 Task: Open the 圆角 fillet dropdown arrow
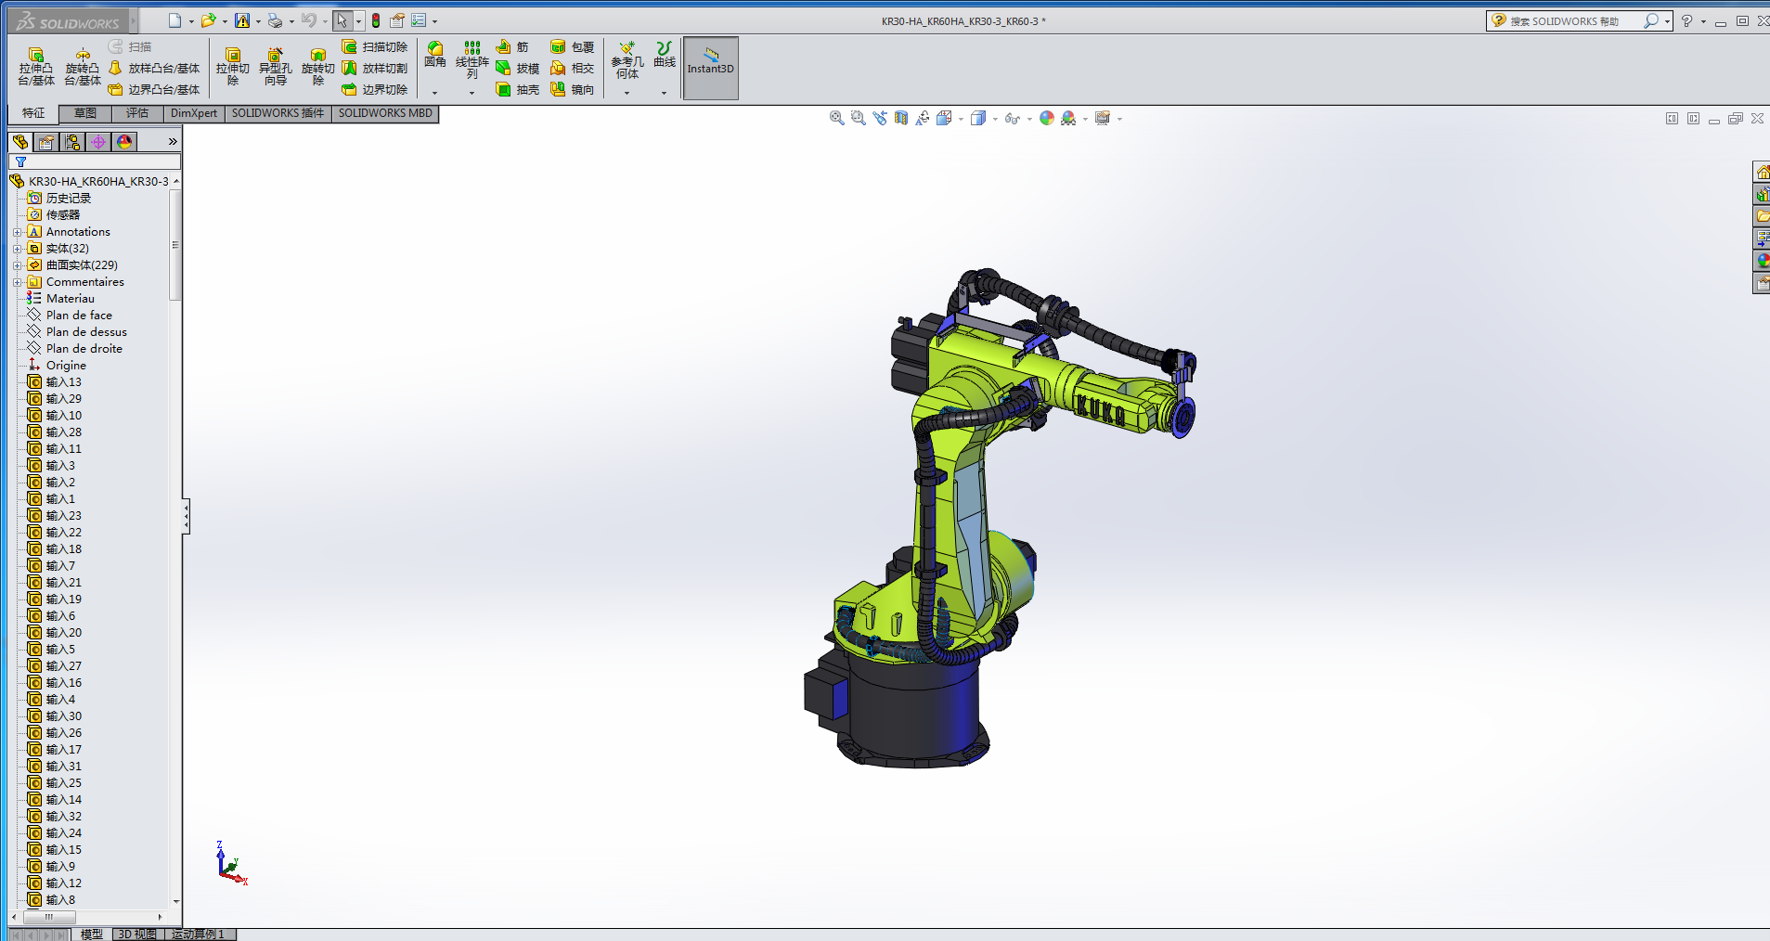[x=434, y=93]
